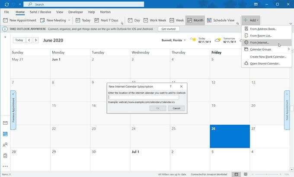Open the Tasks clipboard icon
The height and width of the screenshot is (177, 294).
point(5,155)
